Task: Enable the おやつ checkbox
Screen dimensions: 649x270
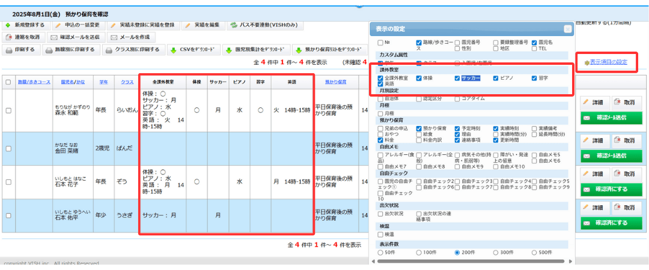Action: [x=380, y=134]
